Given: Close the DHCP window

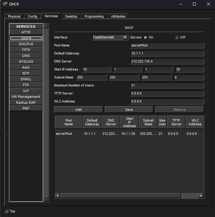Looking at the screenshot, I should [209, 4].
